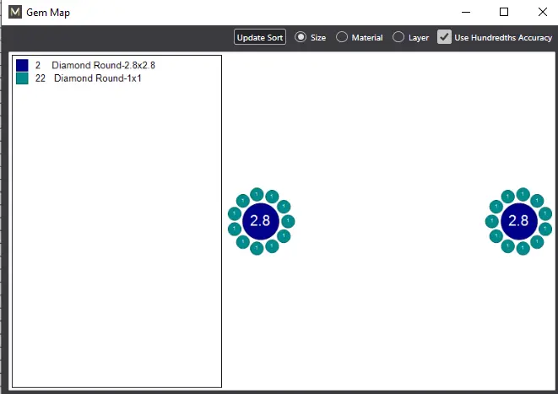Select rightmost small teal gem in left cluster
Image resolution: width=558 pixels, height=394 pixels.
288,221
